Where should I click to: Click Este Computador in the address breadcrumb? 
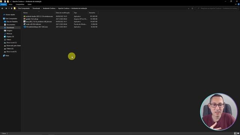24,8
